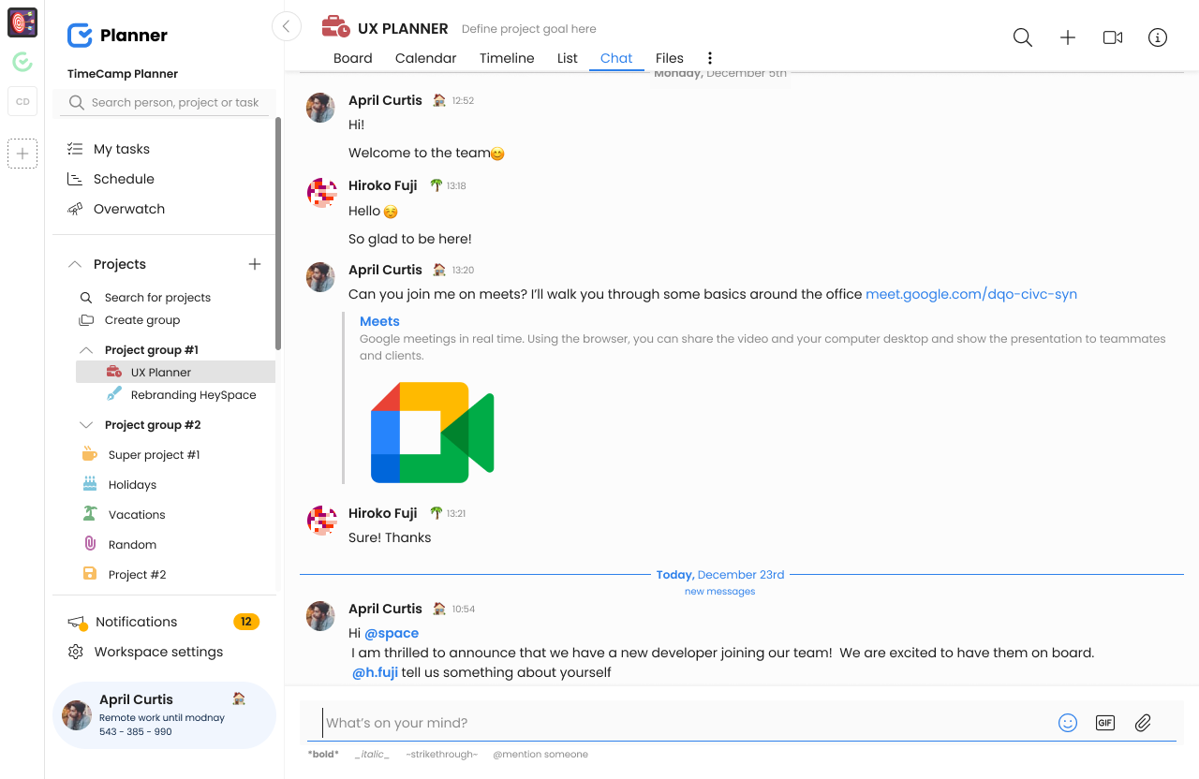This screenshot has height=779, width=1199.
Task: Click Search for projects
Action: (156, 297)
